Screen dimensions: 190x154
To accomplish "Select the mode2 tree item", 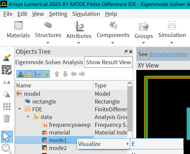I will point(58,148).
